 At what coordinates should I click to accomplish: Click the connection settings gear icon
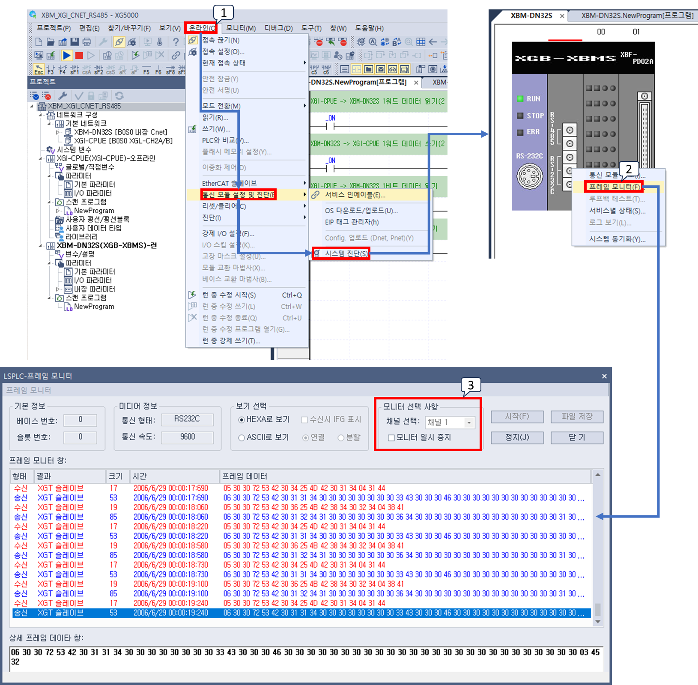pos(132,42)
